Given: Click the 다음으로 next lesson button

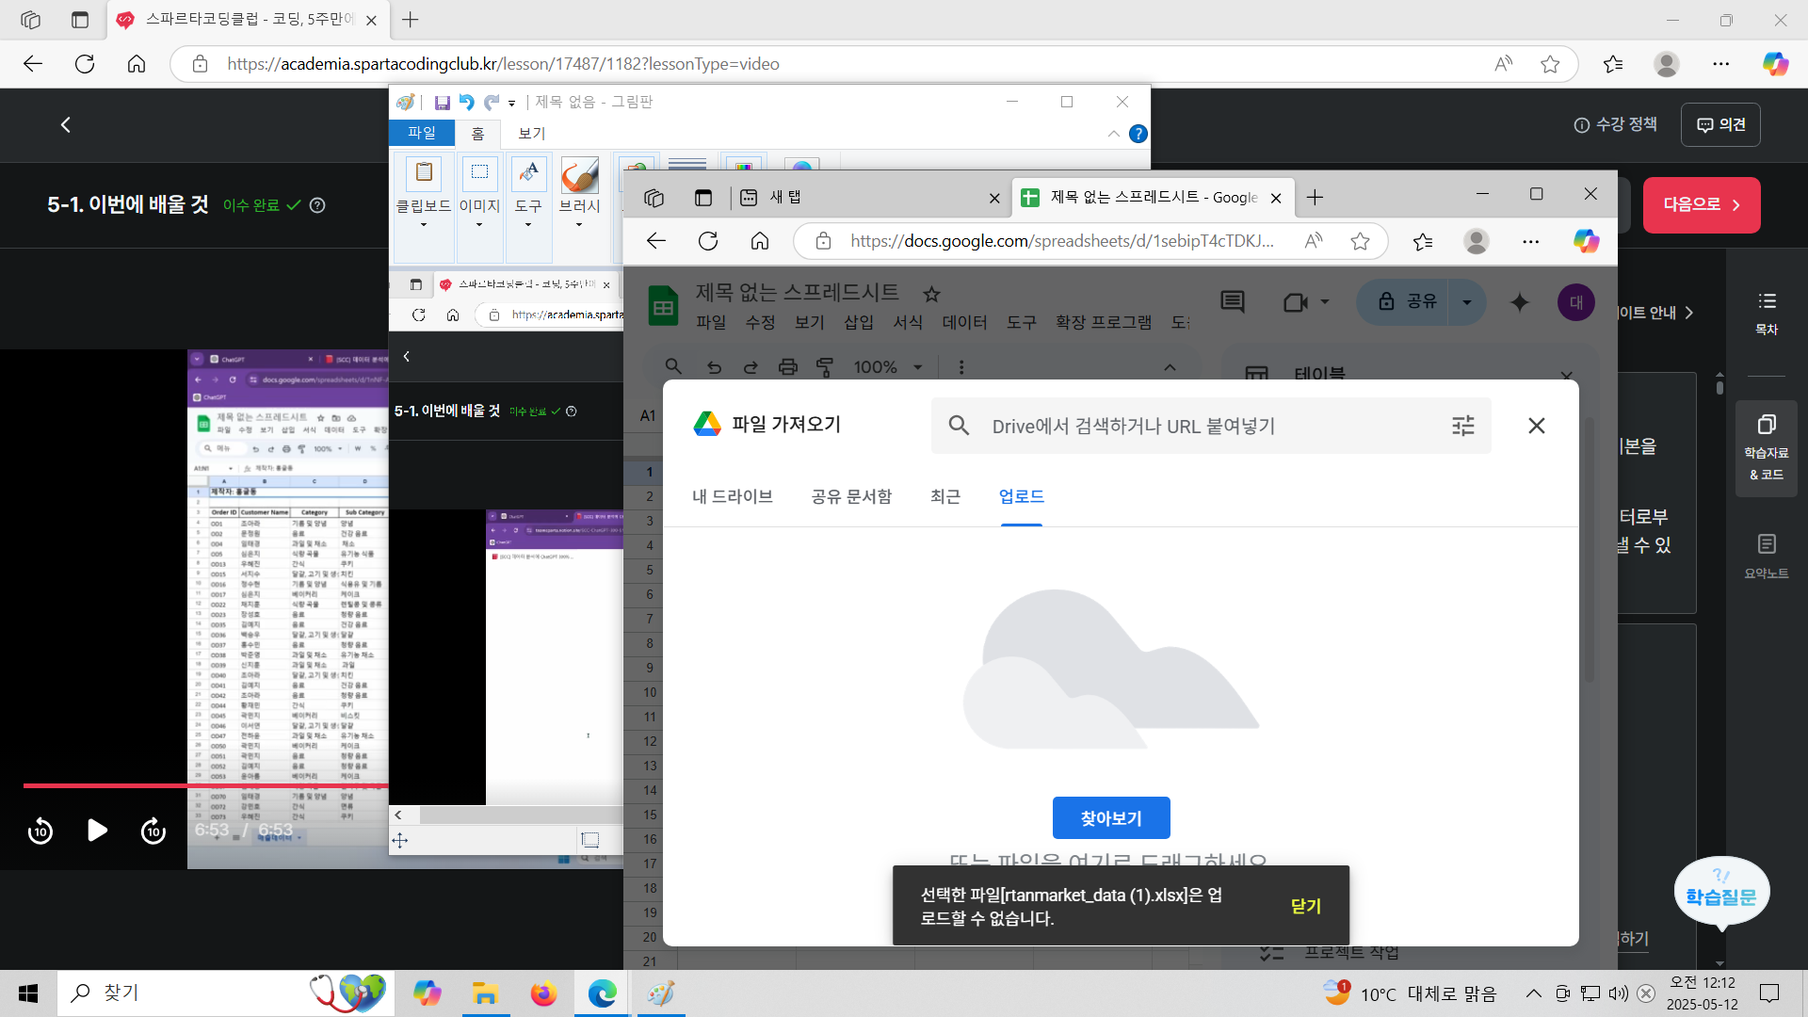Looking at the screenshot, I should click(x=1702, y=205).
